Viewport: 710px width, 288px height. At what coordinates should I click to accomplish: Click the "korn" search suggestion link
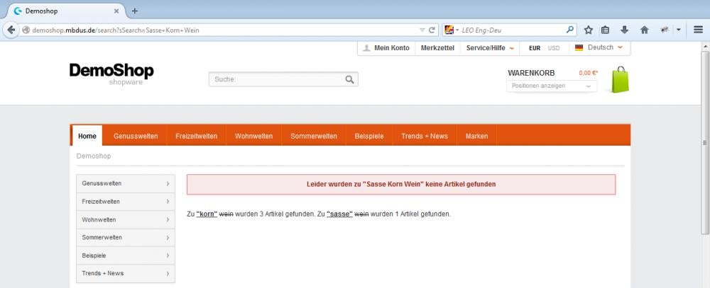pyautogui.click(x=207, y=214)
